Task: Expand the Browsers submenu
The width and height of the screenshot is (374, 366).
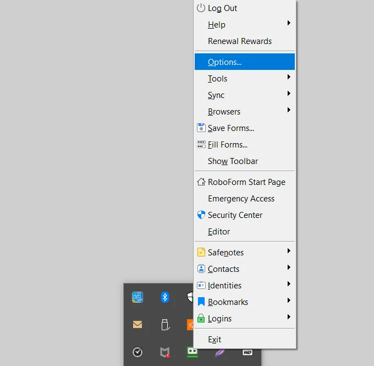Action: click(x=245, y=111)
